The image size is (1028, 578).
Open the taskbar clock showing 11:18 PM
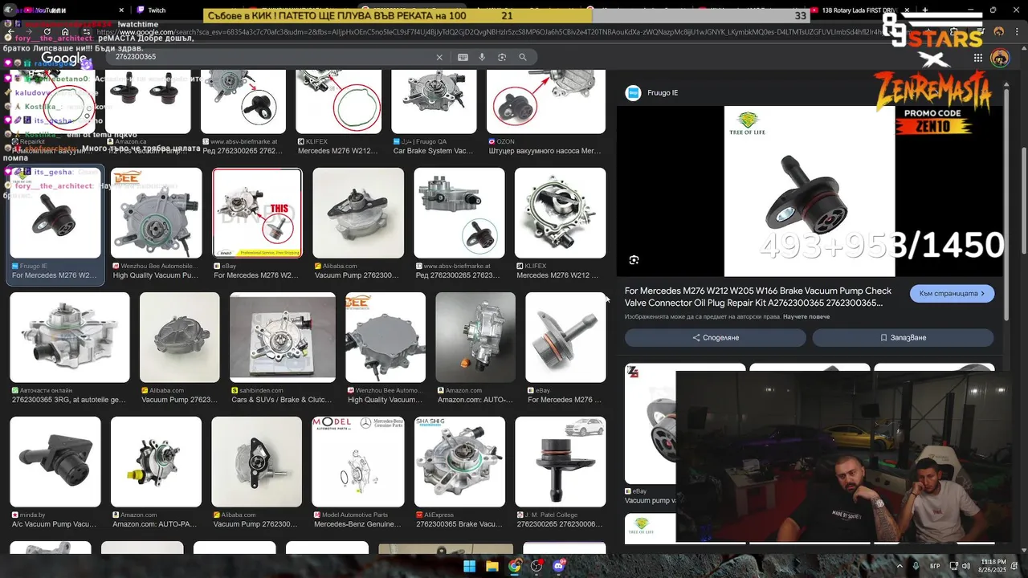pos(993,566)
